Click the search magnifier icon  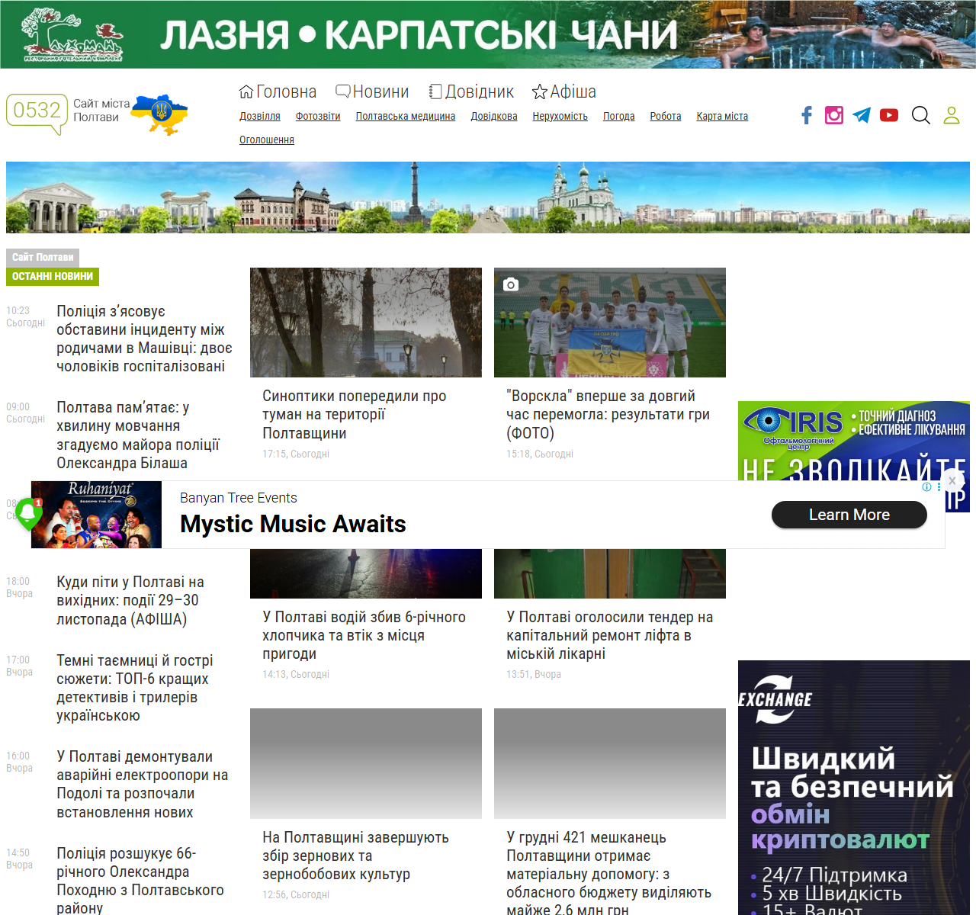[x=921, y=115]
